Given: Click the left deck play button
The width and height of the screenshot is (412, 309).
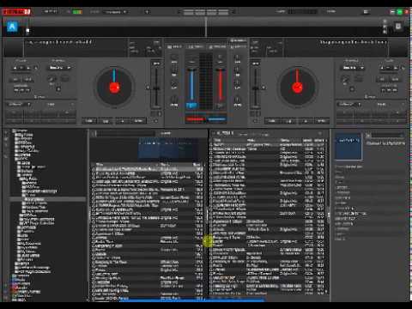Looking at the screenshot, I should coord(122,121).
